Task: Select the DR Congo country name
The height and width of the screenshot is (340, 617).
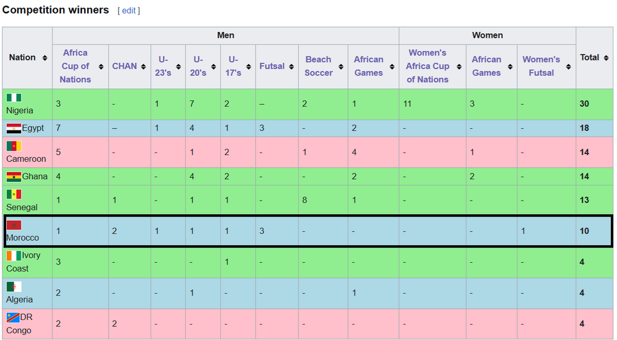Action: pos(19,323)
